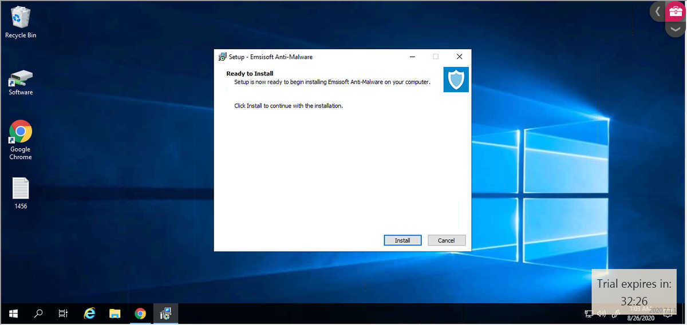Click the Emsisoft shield logo
This screenshot has width=687, height=325.
456,80
